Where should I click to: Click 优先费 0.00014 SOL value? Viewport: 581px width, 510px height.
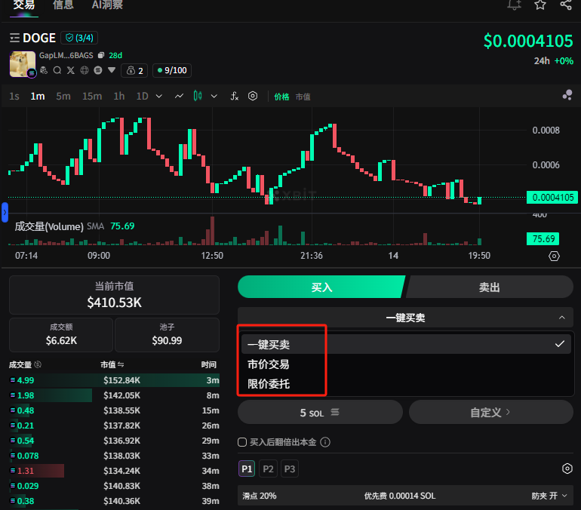tap(400, 496)
